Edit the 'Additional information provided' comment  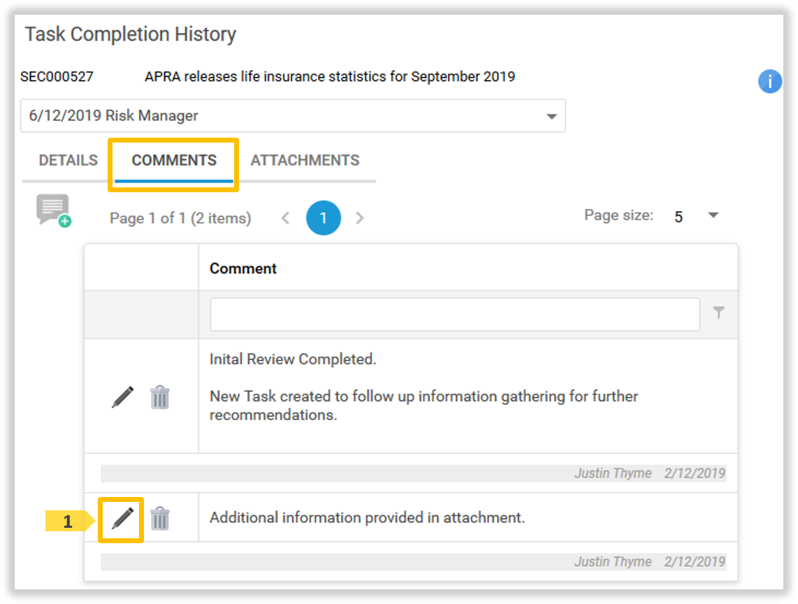[x=122, y=519]
